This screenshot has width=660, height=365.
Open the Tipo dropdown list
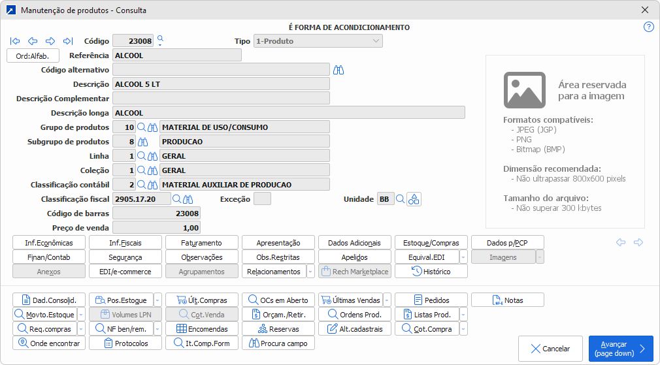click(376, 41)
